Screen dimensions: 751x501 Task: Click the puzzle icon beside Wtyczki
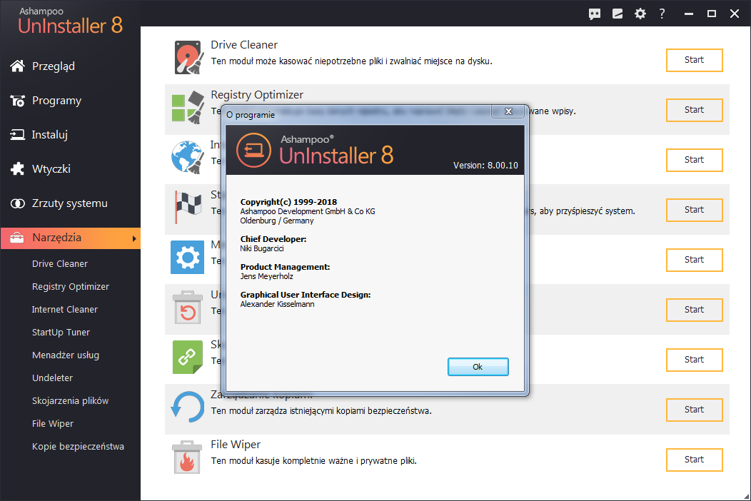17,168
